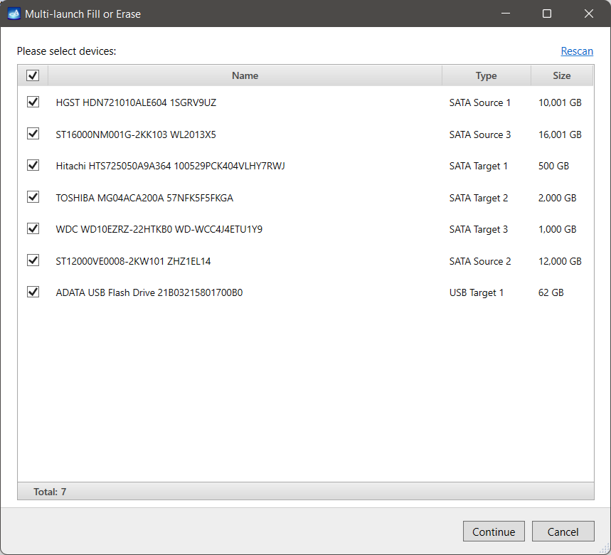This screenshot has width=611, height=555.
Task: Minimize the Multi-launch Fill or Erase window
Action: [x=506, y=14]
